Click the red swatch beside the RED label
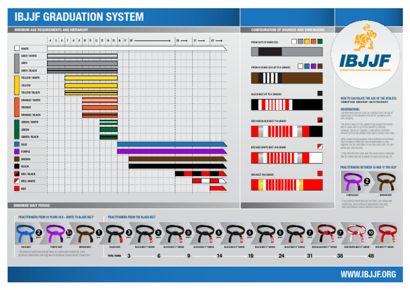410x290 pixels. point(17,189)
